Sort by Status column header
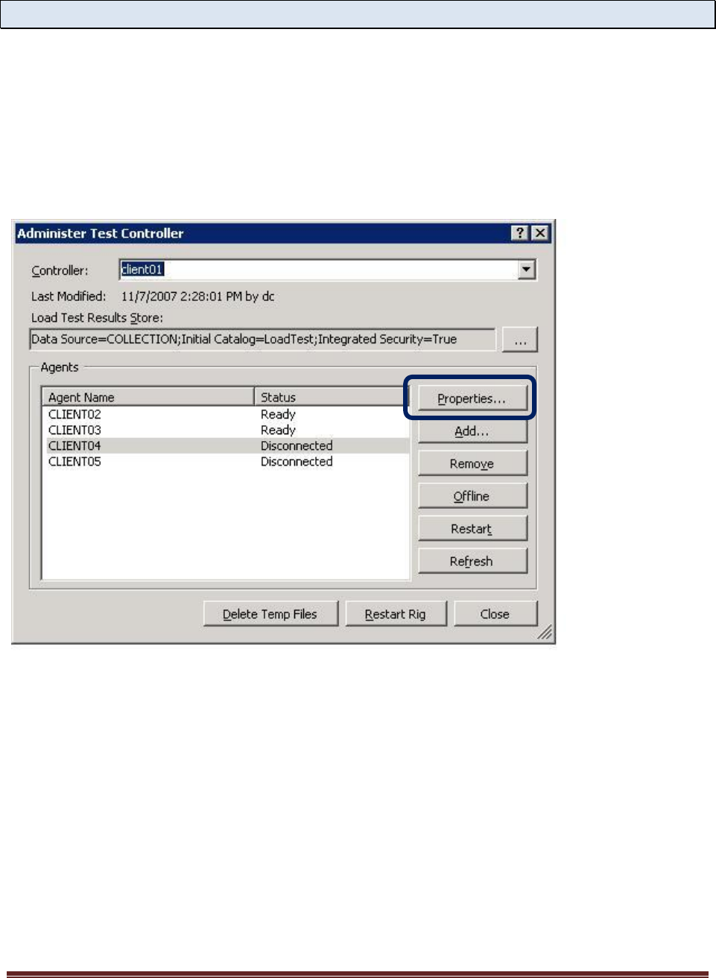This screenshot has width=716, height=978. [x=332, y=397]
